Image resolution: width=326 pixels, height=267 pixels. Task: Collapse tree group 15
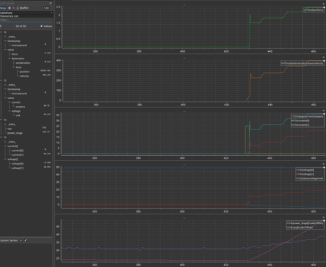pos(1,137)
